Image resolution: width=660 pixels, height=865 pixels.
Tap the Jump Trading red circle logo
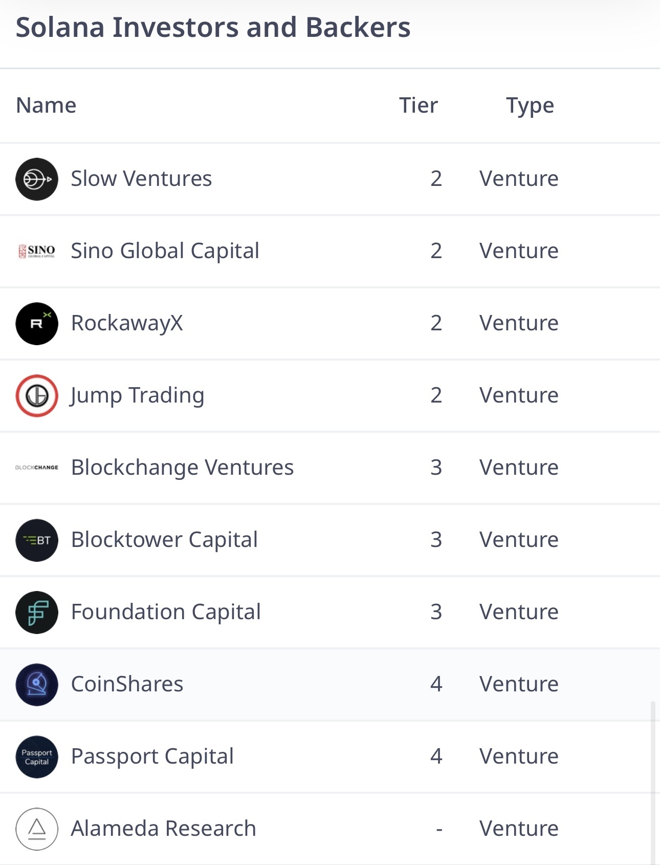click(37, 396)
